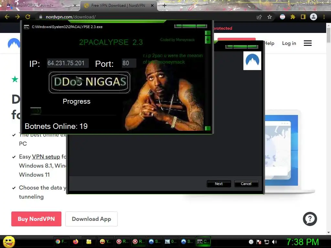This screenshot has height=248, width=331.
Task: Click the padlock site info icon
Action: click(41, 17)
